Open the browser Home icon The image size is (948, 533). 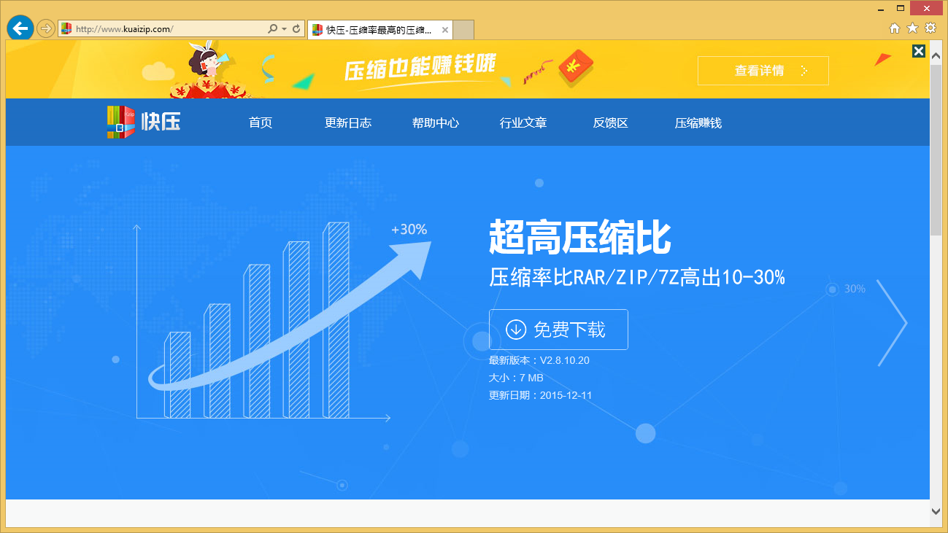coord(895,28)
